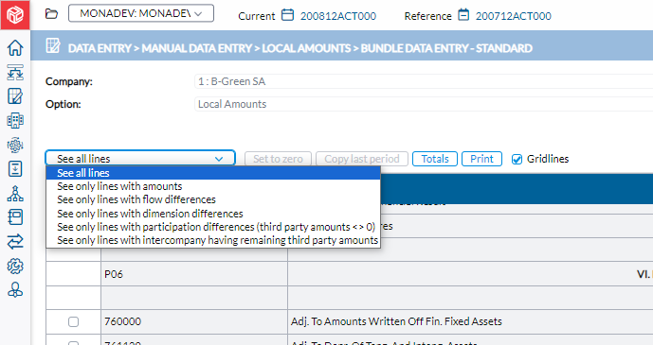Open the Current period calendar icon
Screen dimensions: 653x345
coord(287,15)
